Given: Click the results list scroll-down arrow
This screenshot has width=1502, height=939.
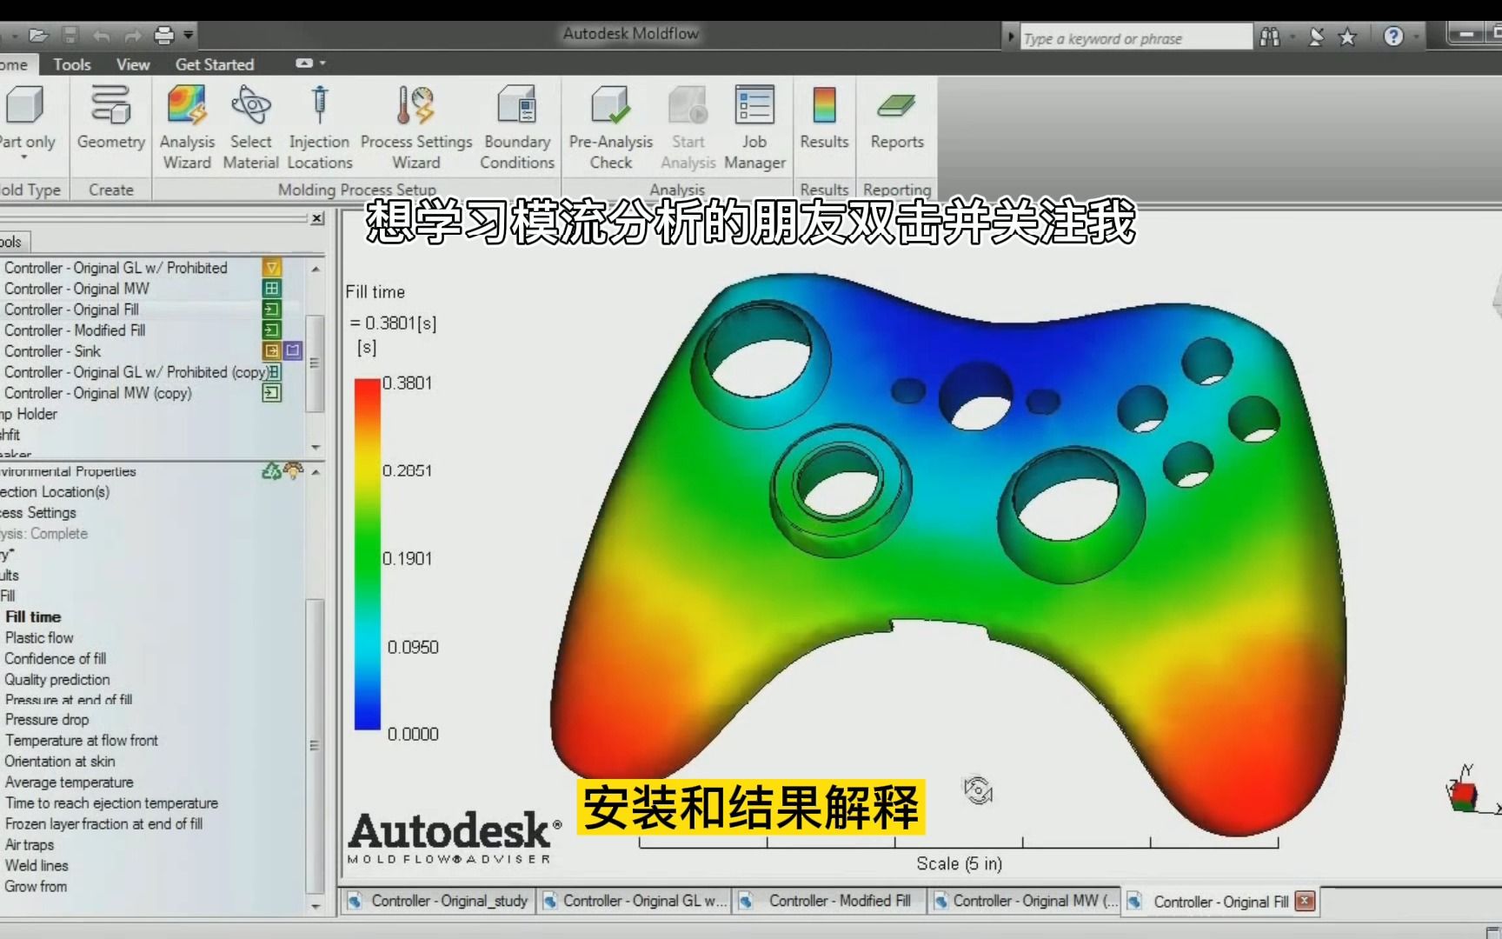Looking at the screenshot, I should click(316, 906).
